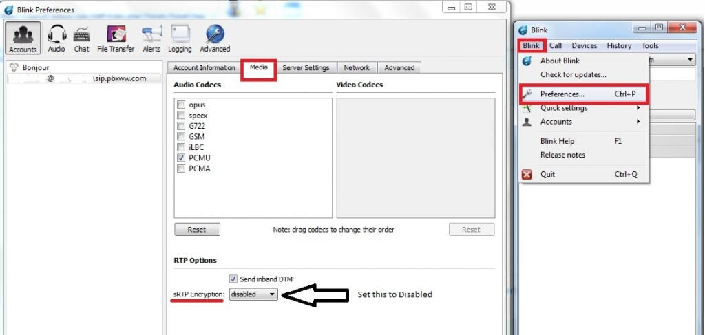
Task: Select the Bonjour account row
Action: 83,67
